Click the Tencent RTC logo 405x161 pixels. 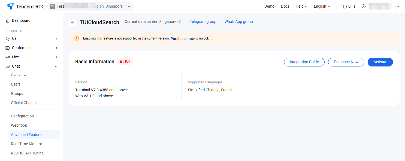coord(26,6)
